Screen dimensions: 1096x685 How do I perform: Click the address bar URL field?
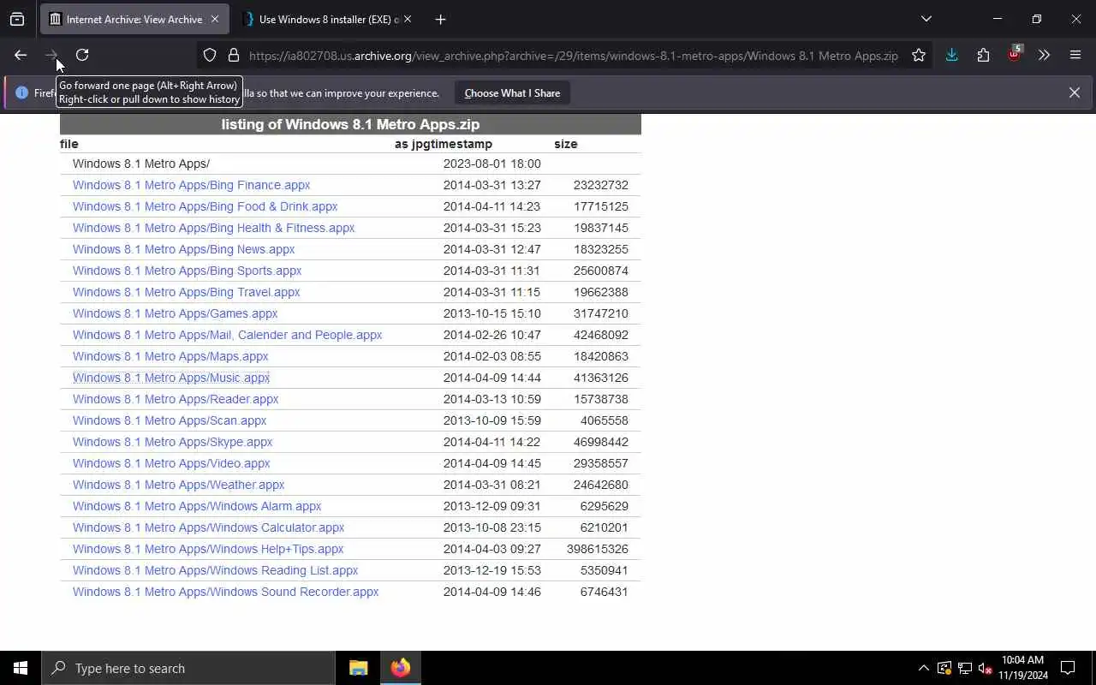tap(573, 56)
